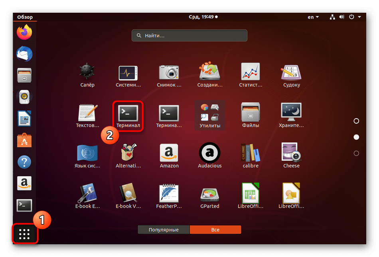This screenshot has width=379, height=257.
Task: Open Firefox from the dock
Action: (x=24, y=32)
